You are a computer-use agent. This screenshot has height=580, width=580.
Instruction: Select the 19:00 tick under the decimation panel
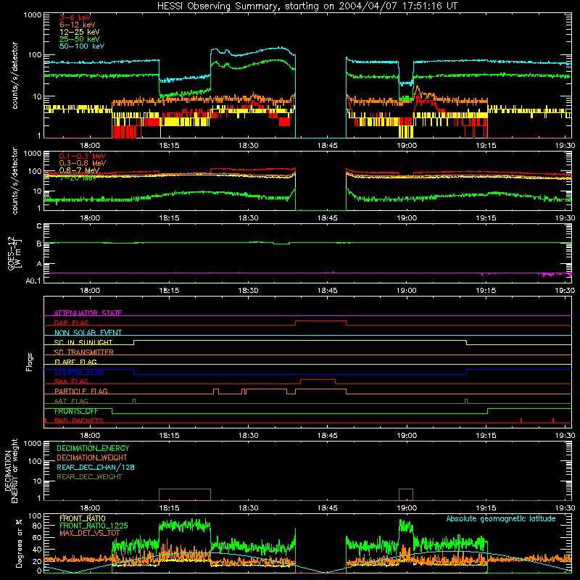tap(407, 508)
